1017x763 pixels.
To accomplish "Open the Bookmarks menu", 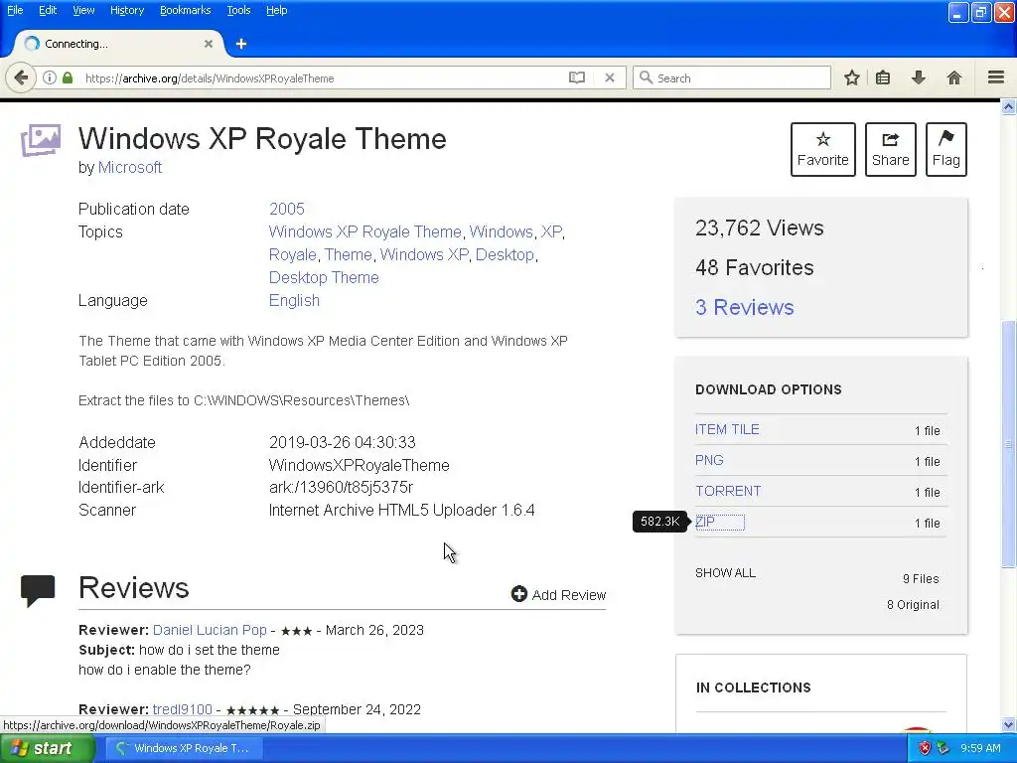I will 186,10.
